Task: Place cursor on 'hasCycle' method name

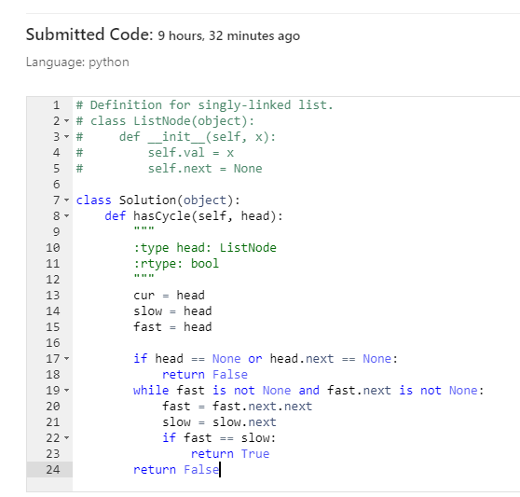Action: click(x=162, y=216)
